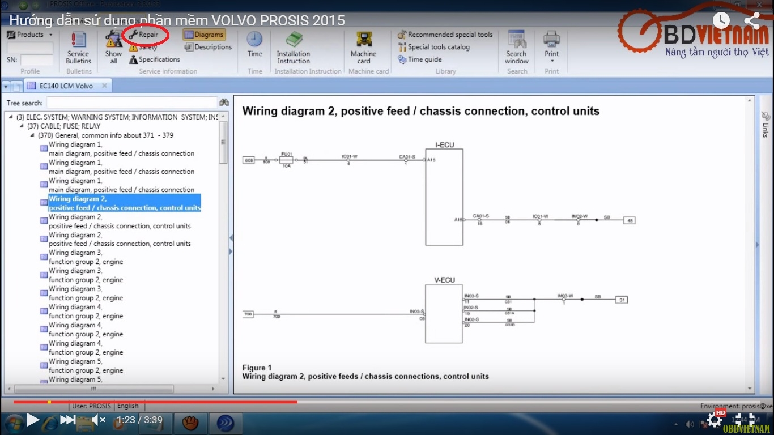Switch to EC140 LCM Volvo tab
774x435 pixels.
[66, 86]
